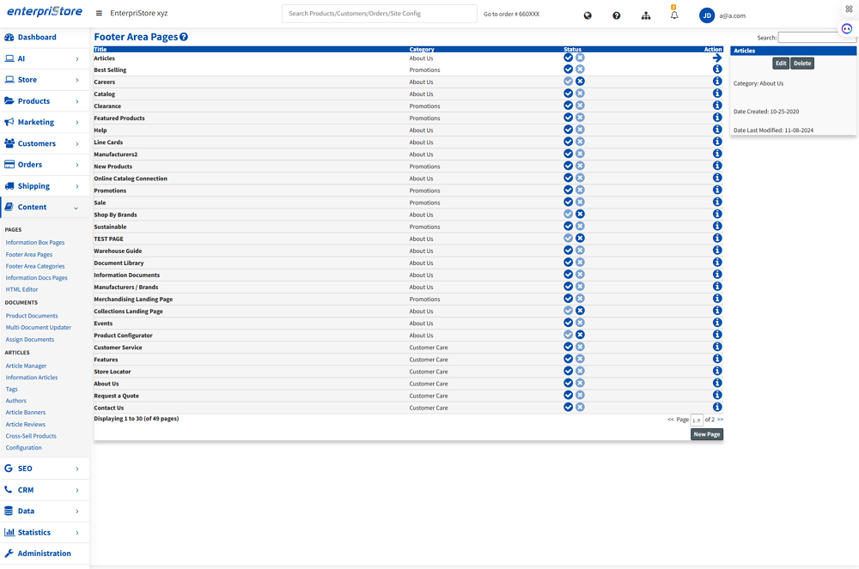
Task: Open the notifications bell
Action: (674, 15)
